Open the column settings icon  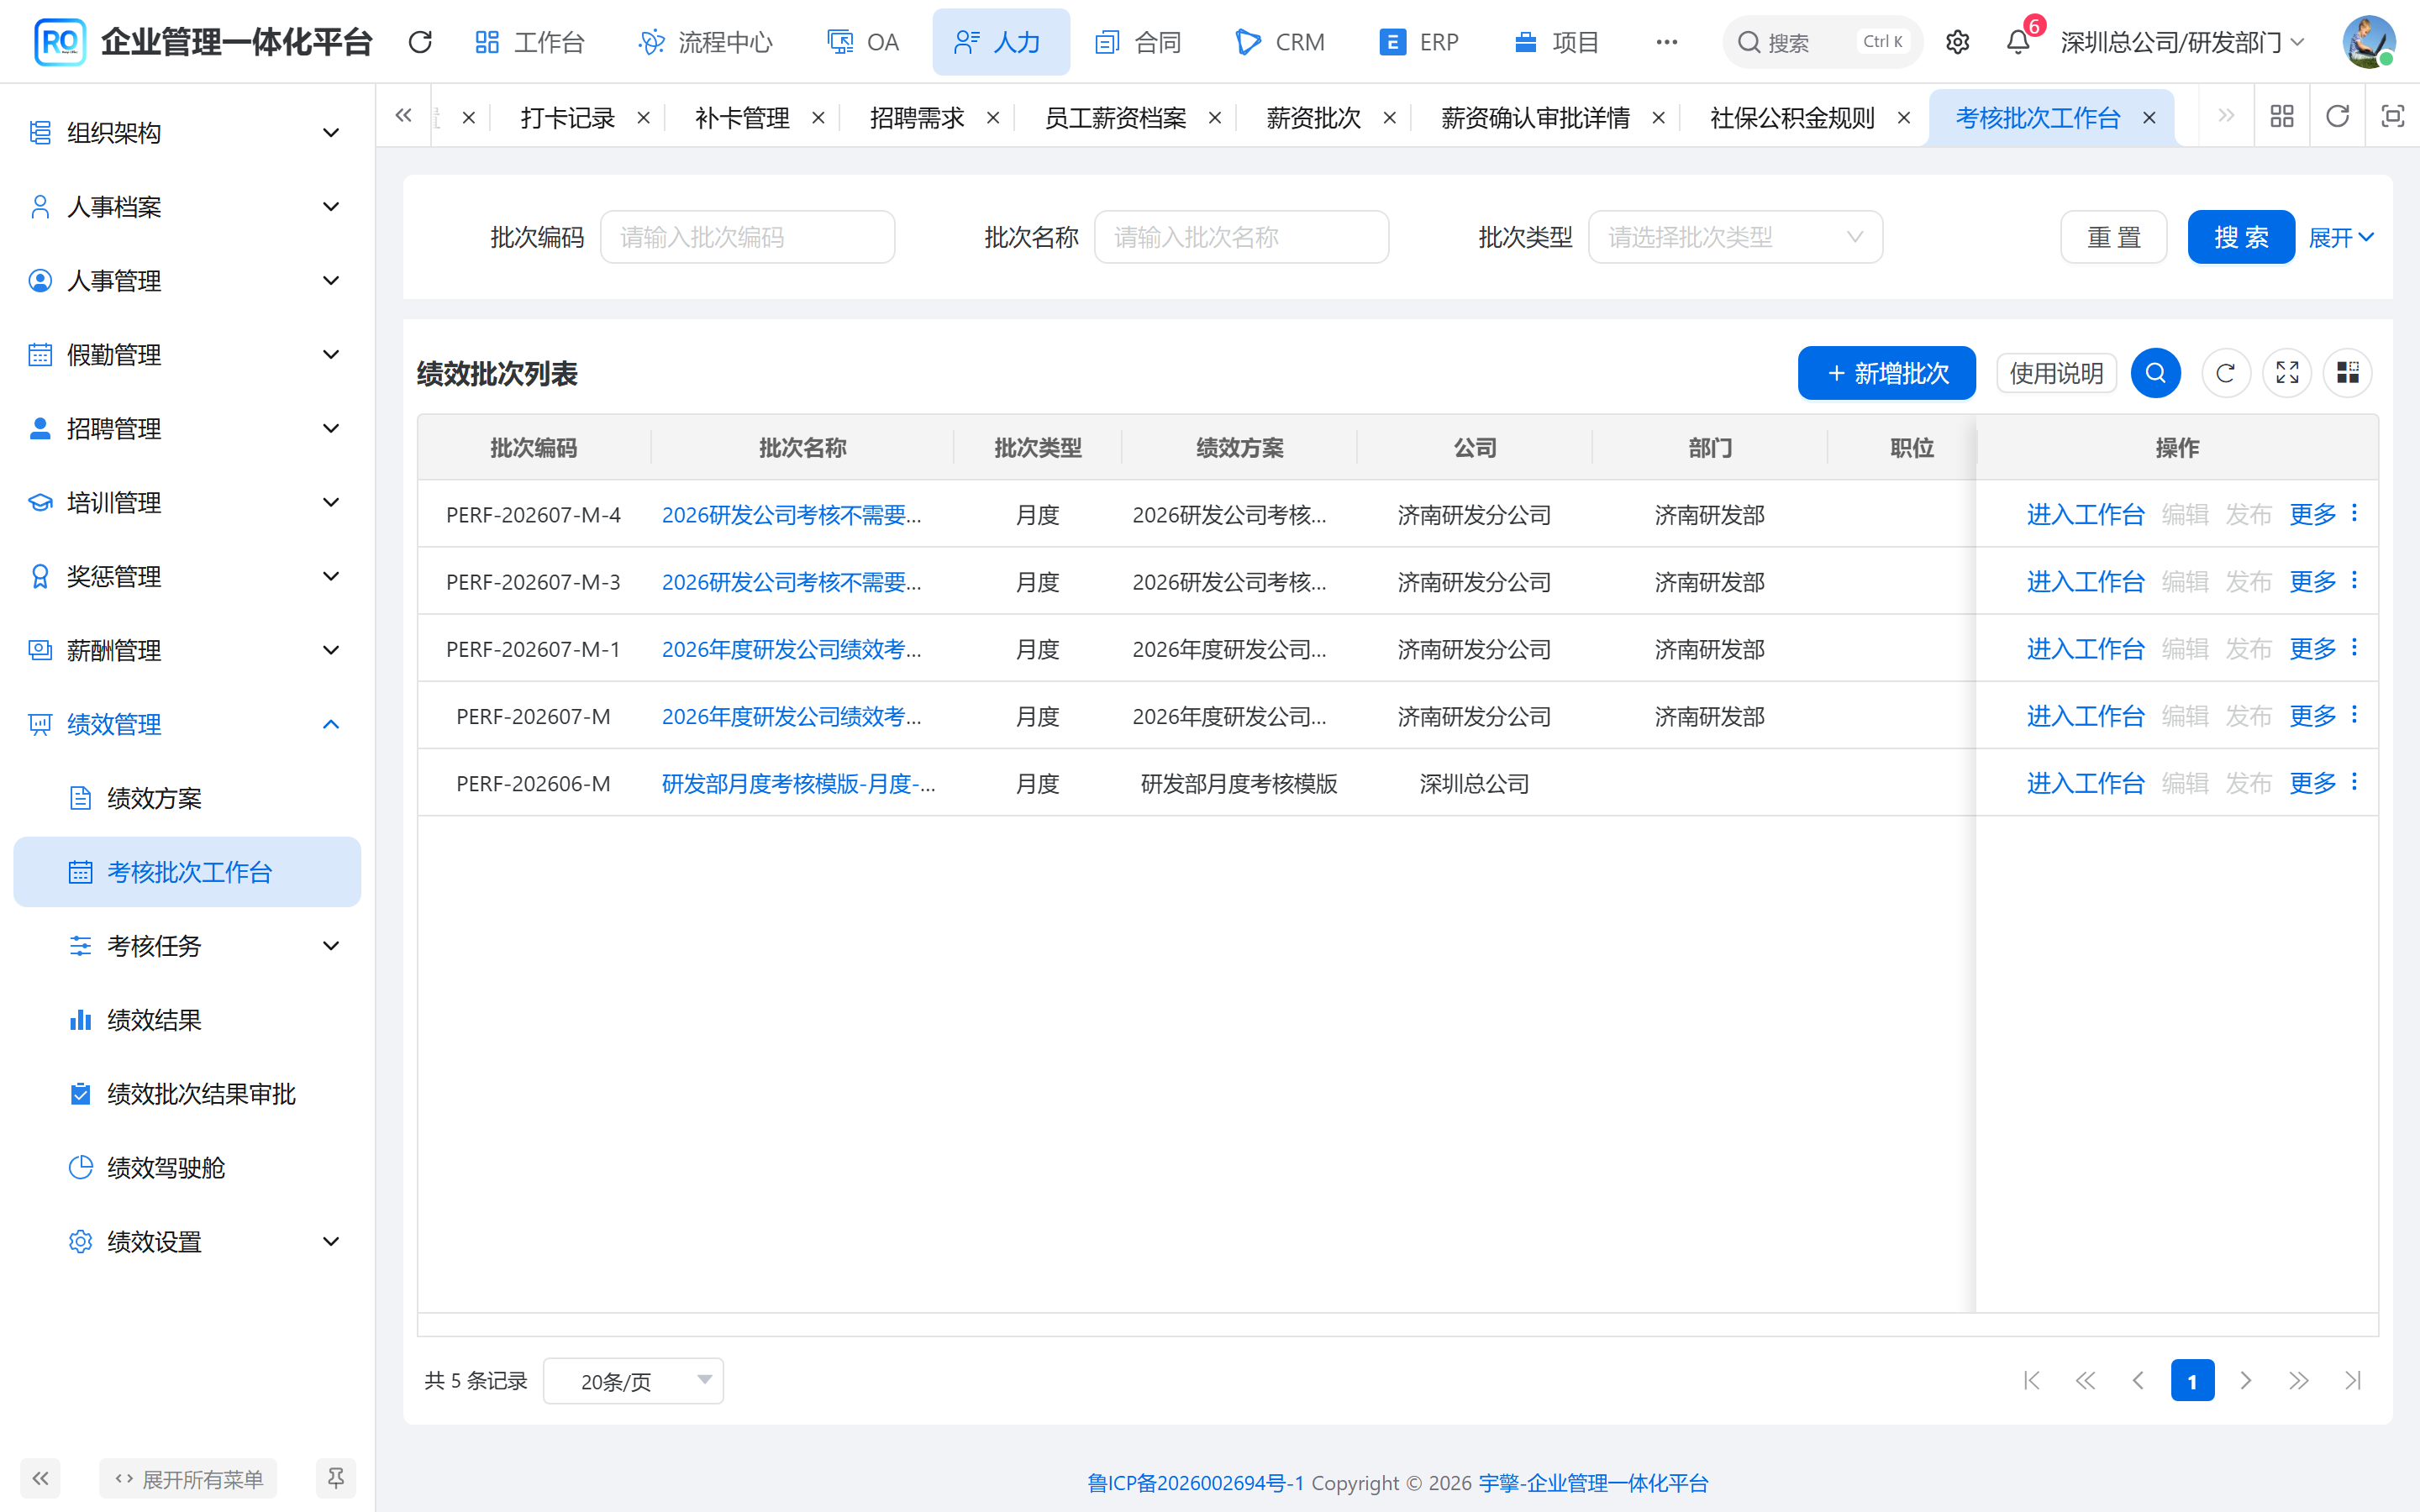pyautogui.click(x=2348, y=373)
